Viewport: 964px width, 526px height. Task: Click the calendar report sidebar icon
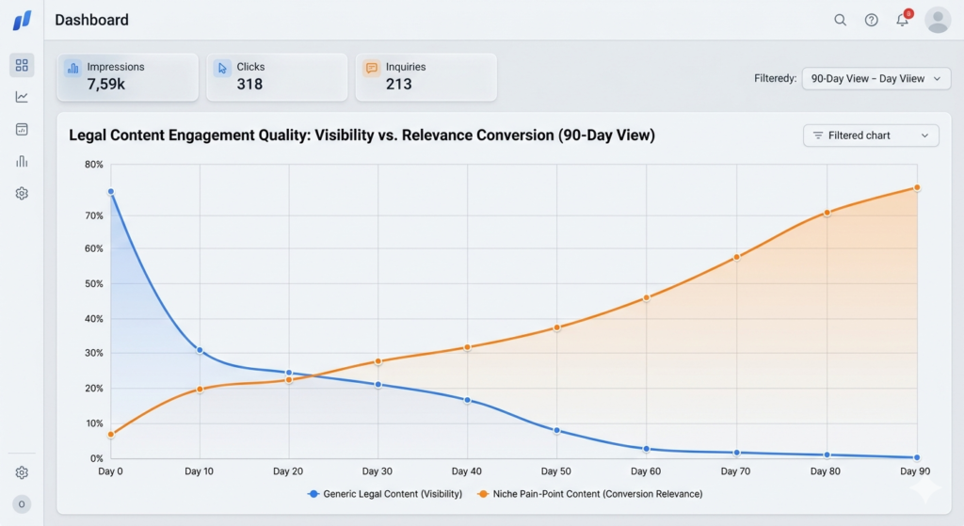pos(22,129)
